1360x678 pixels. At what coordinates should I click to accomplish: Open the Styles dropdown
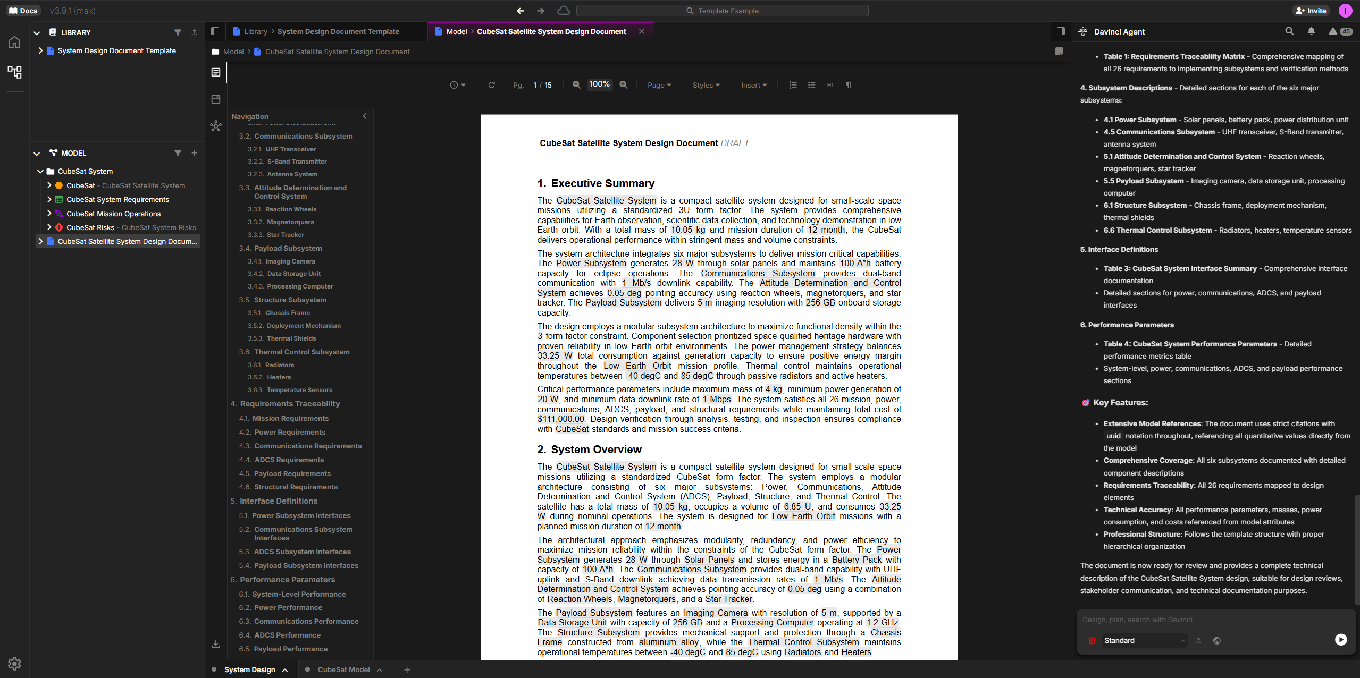tap(706, 85)
